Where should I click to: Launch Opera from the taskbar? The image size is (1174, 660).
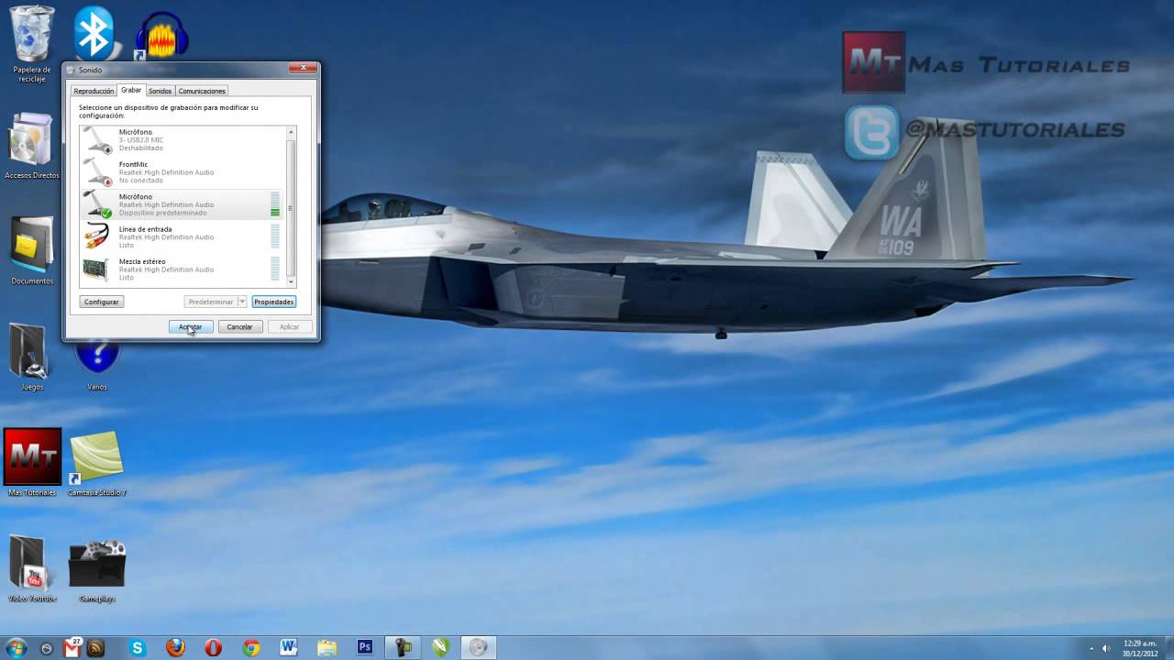[213, 648]
